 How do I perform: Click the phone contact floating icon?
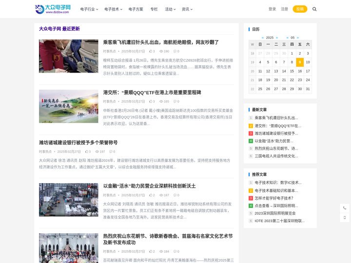point(345,208)
